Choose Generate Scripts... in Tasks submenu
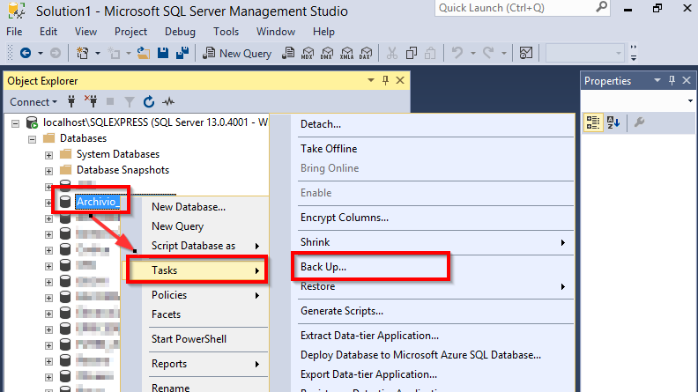The image size is (698, 392). pyautogui.click(x=341, y=311)
